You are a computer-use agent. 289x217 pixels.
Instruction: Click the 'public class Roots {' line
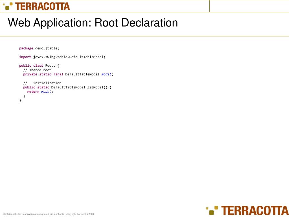(x=39, y=66)
